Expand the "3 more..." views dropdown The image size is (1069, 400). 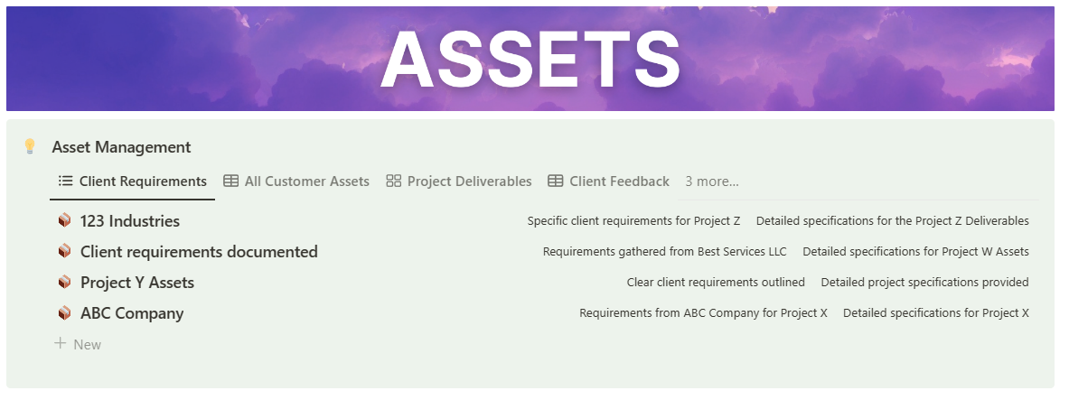click(x=712, y=181)
